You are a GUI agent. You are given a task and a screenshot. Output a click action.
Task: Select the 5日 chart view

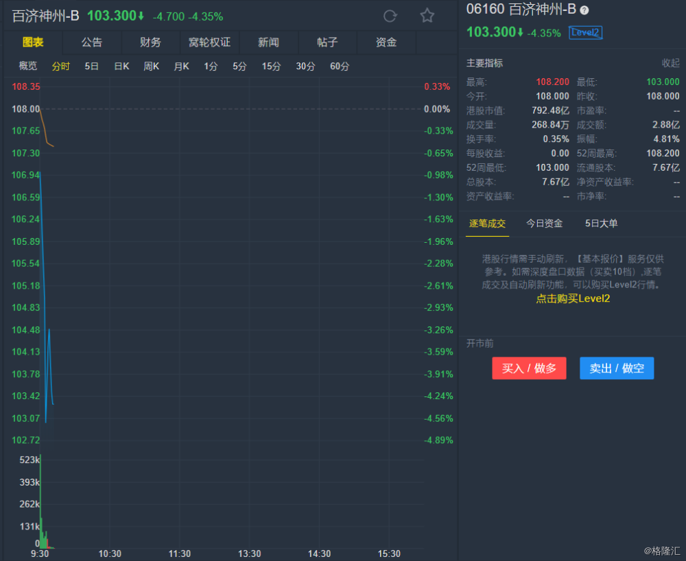[91, 66]
